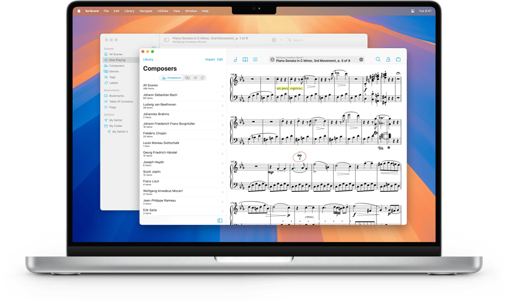This screenshot has height=302, width=508.
Task: Select the Composers segment in the library filter
Action: (171, 78)
